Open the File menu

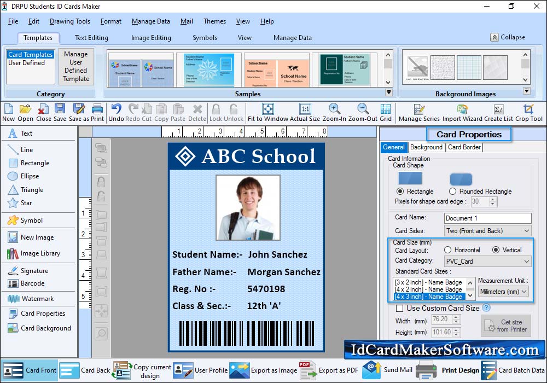pos(13,21)
